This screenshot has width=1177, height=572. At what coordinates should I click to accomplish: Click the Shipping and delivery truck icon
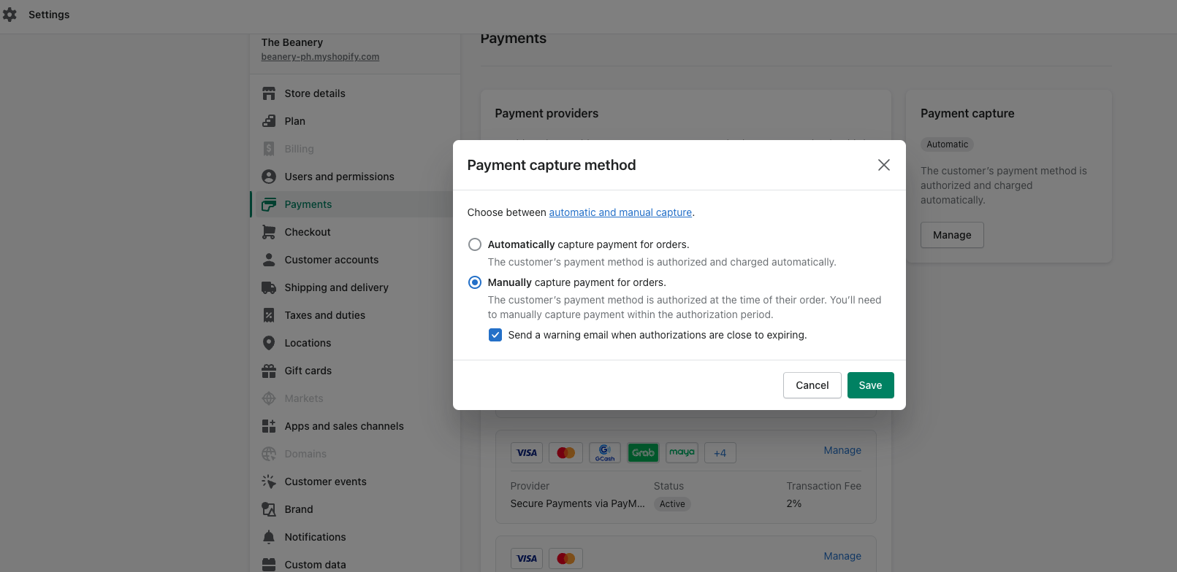tap(269, 287)
